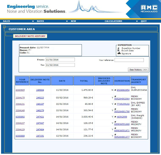Viewport: 161px width, 155px height.
Task: Click the EXPEDITION column header
Action: (122, 81)
